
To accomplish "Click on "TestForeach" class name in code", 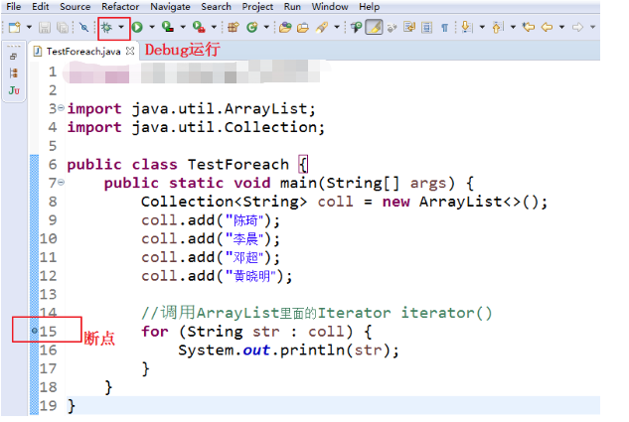I will [x=238, y=165].
